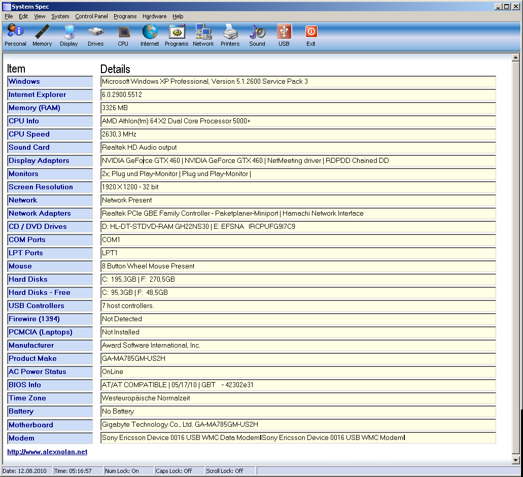The width and height of the screenshot is (523, 477).
Task: Click the scrollbar down arrow
Action: [x=516, y=460]
